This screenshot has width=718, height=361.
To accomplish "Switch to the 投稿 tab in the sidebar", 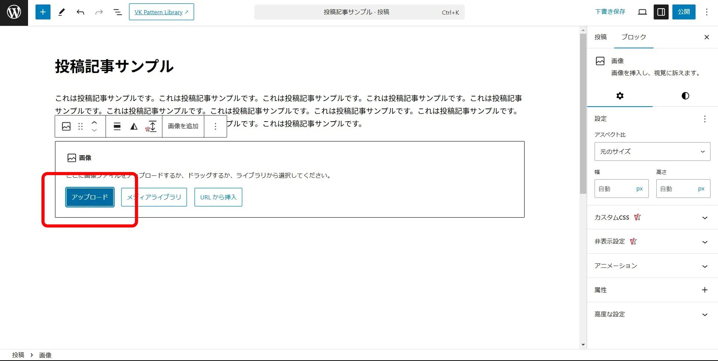I will [600, 37].
